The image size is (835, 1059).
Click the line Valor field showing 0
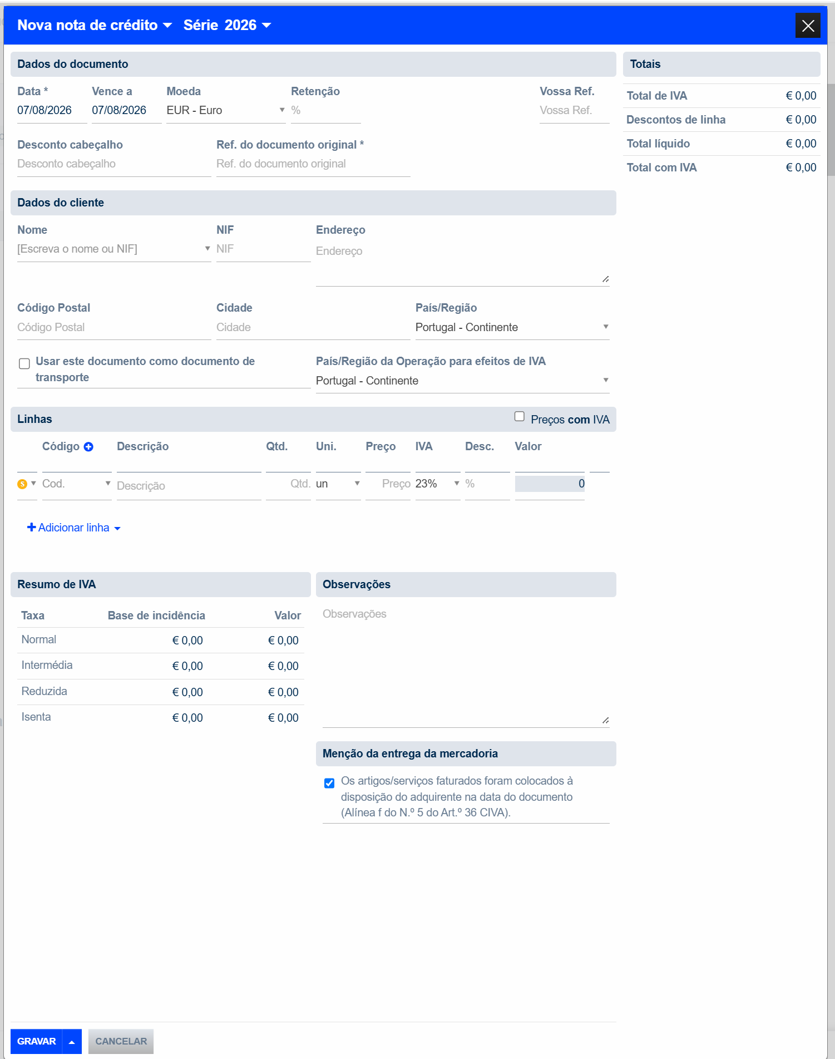(550, 484)
